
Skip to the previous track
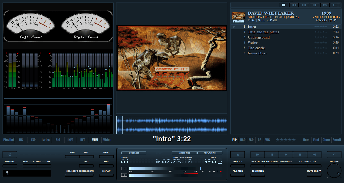coord(258,155)
